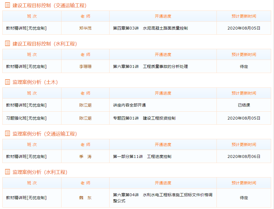Select the 习题强化班[无忧定制] class
Viewport: 274px width, 209px height.
[26, 118]
